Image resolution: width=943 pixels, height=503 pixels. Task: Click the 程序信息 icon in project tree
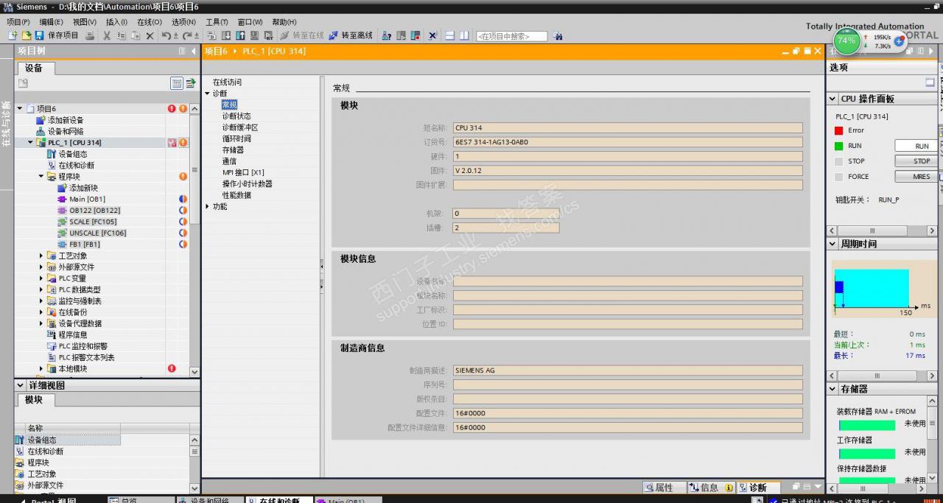click(52, 335)
